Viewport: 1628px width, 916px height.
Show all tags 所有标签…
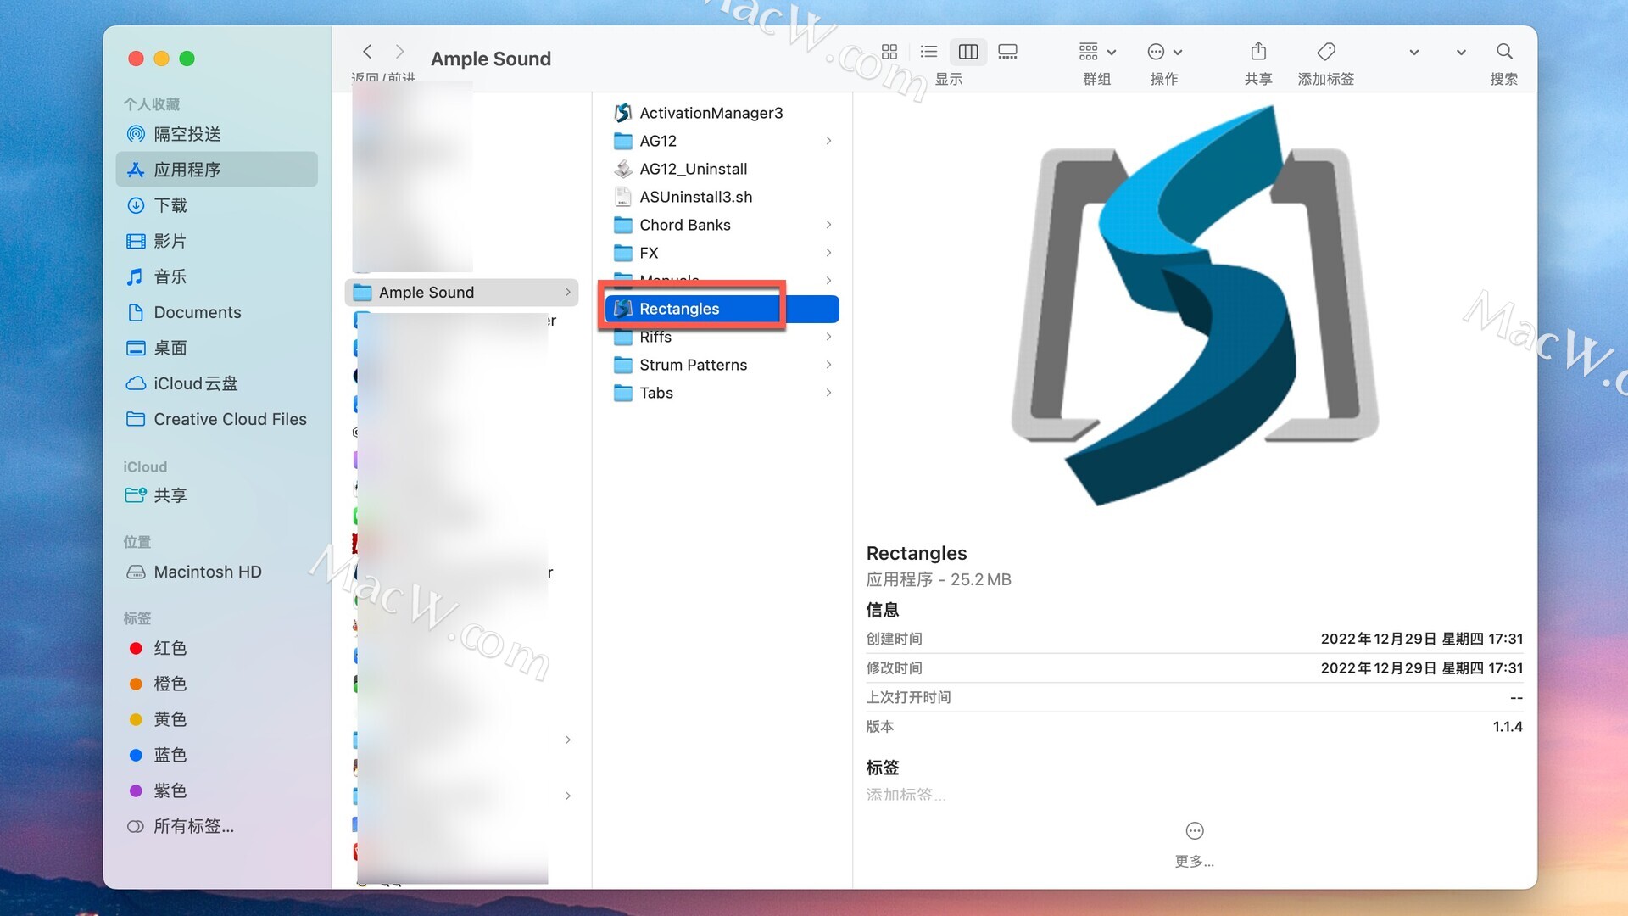(x=216, y=826)
